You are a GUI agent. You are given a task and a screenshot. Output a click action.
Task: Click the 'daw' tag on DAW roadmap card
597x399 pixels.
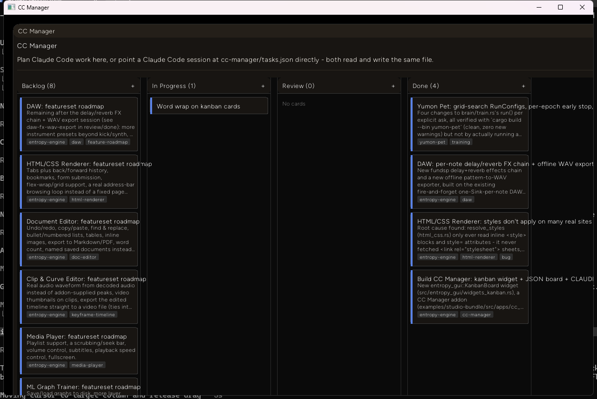pyautogui.click(x=77, y=142)
